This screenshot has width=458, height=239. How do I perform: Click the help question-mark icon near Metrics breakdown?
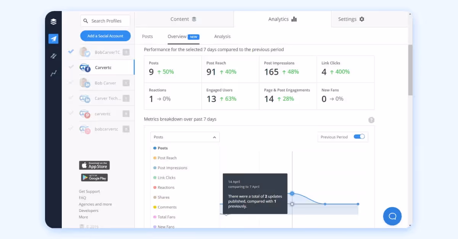tap(371, 120)
